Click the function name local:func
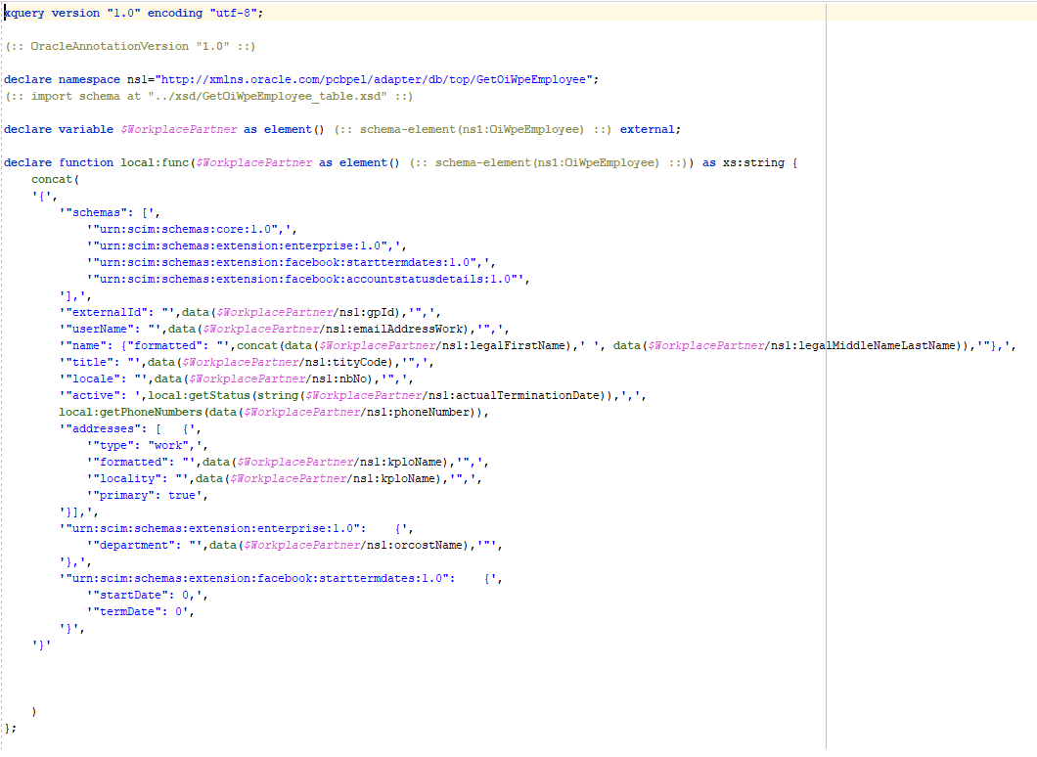 click(x=155, y=162)
